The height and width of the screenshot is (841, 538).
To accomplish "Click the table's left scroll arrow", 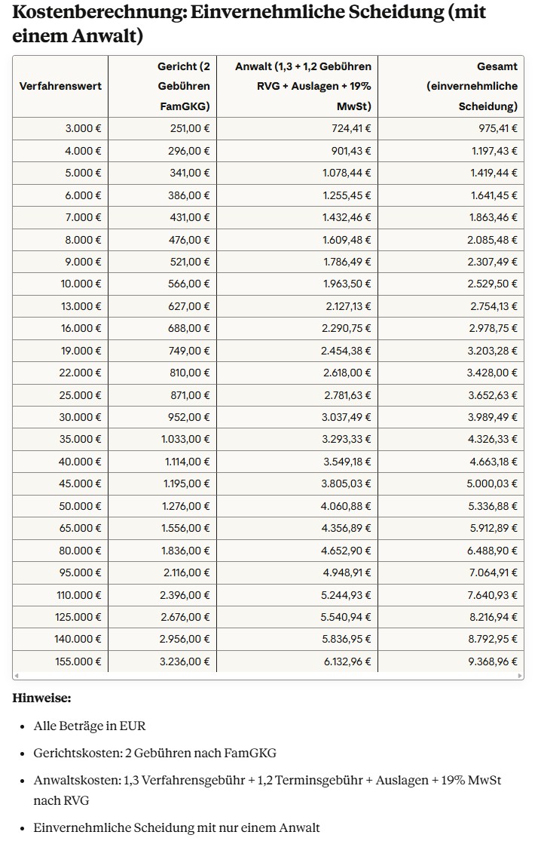I will pos(16,676).
